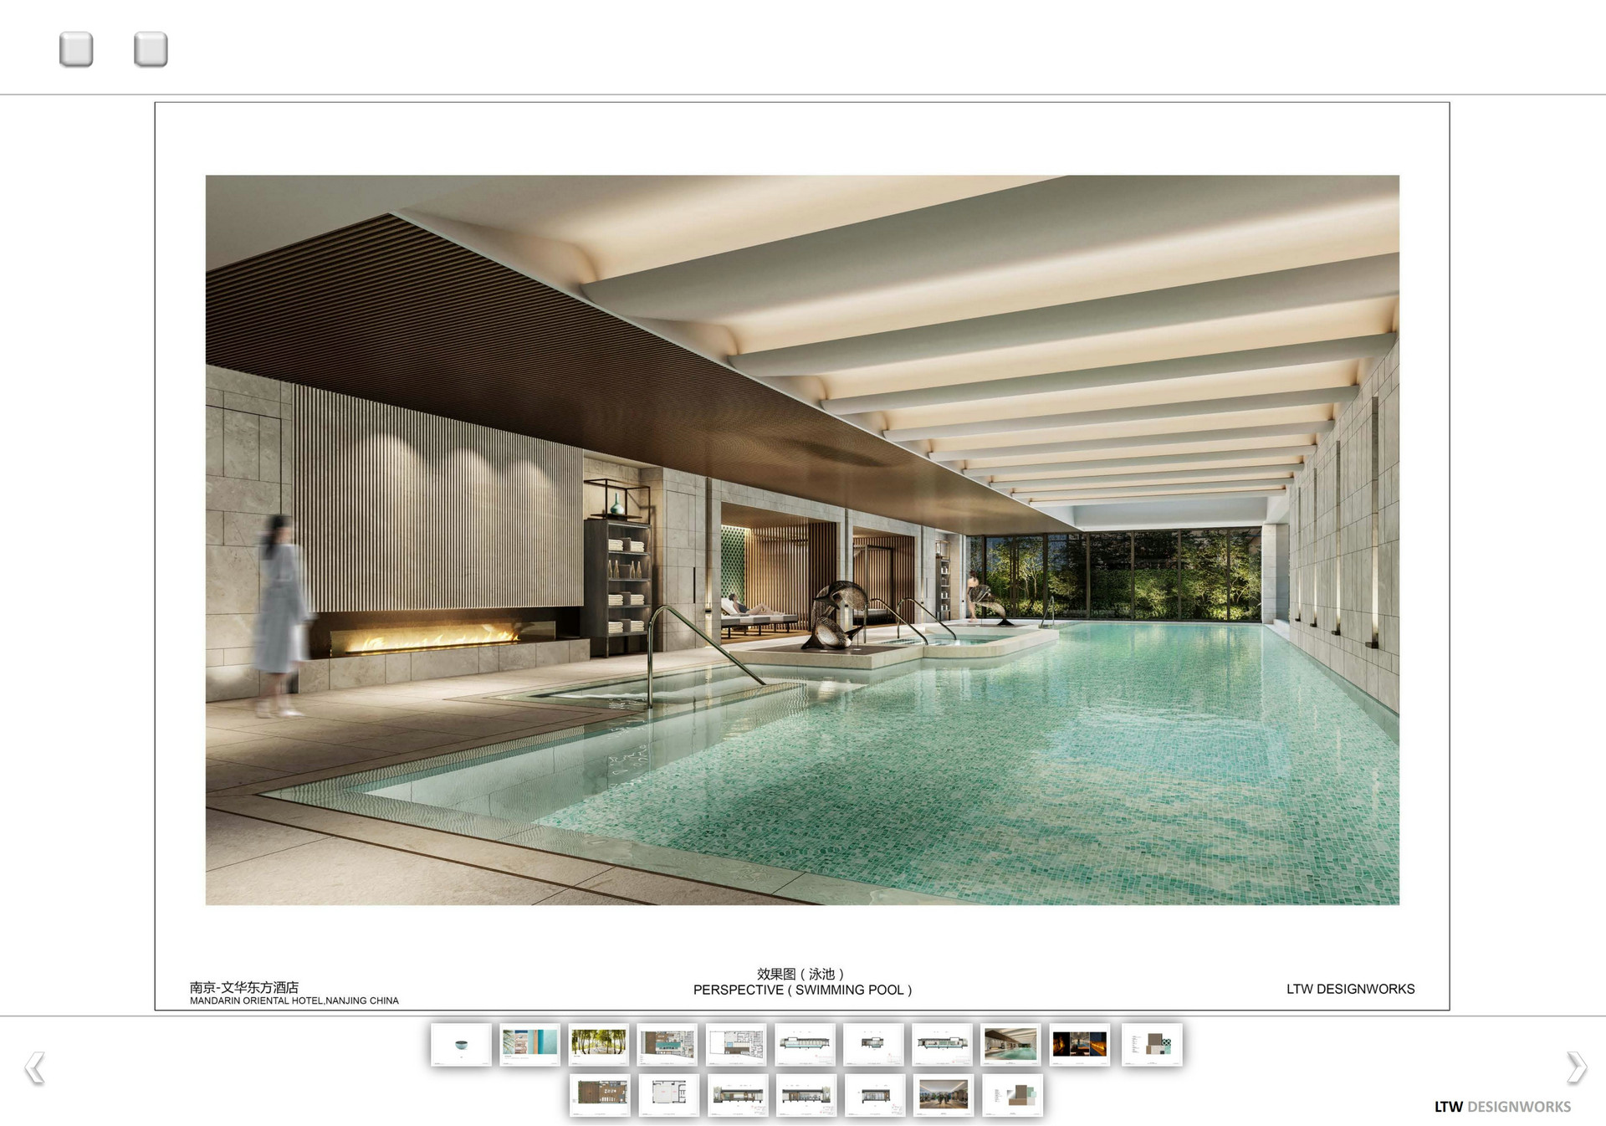Open the line-drawing floor plan thumbnail in second row

click(x=668, y=1095)
